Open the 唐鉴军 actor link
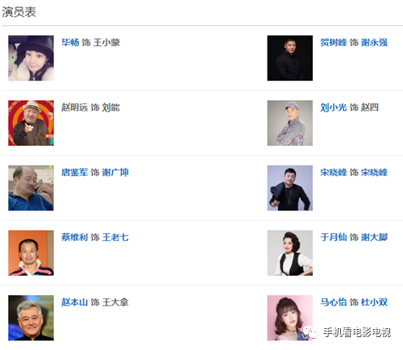The height and width of the screenshot is (350, 403). coord(75,173)
